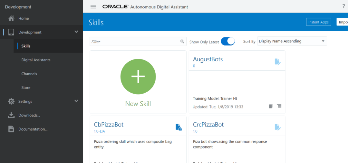Click the Instant Apps button
Image resolution: width=348 pixels, height=163 pixels.
coord(318,22)
